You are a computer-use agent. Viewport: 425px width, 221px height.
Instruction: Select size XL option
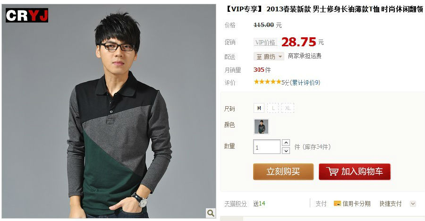pos(288,108)
